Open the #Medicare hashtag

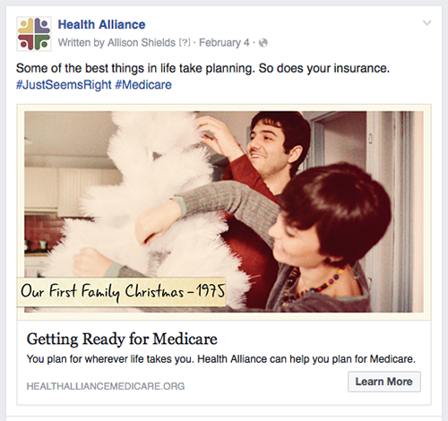click(143, 85)
